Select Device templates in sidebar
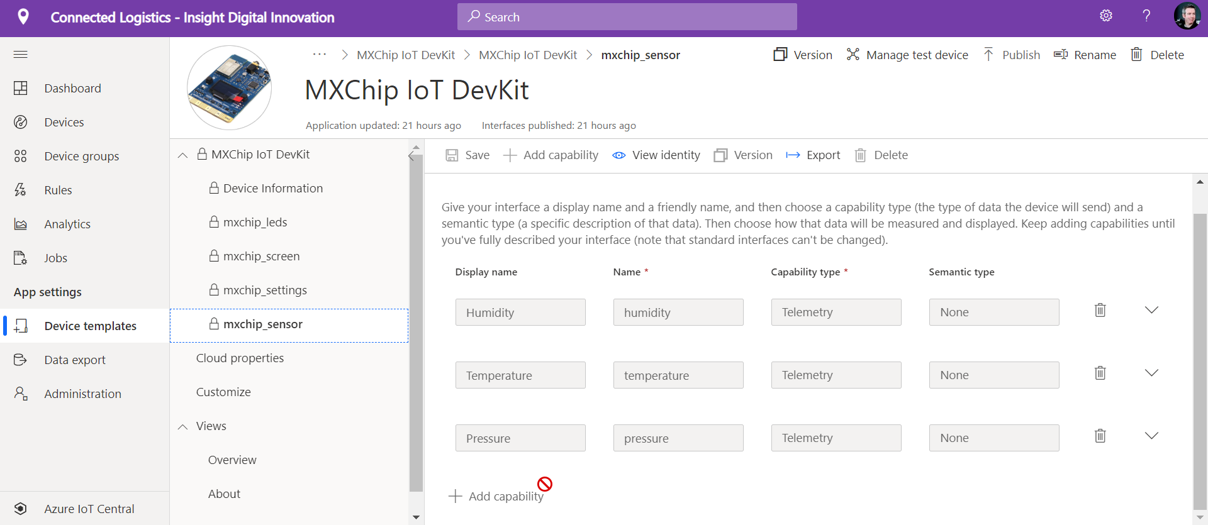The height and width of the screenshot is (525, 1208). (84, 326)
